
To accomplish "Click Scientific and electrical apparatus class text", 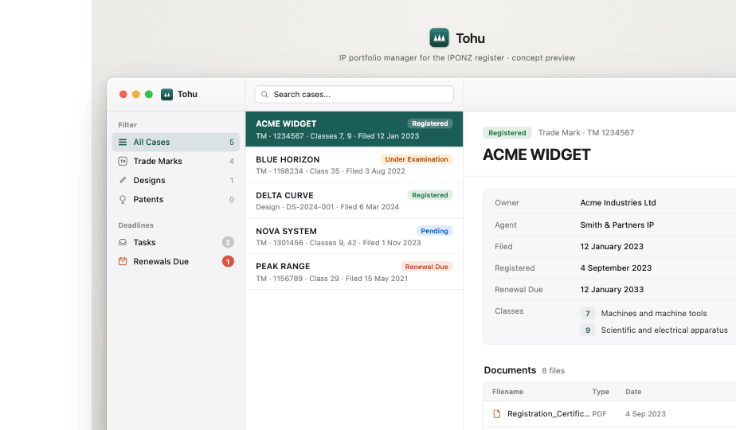I will pyautogui.click(x=664, y=330).
